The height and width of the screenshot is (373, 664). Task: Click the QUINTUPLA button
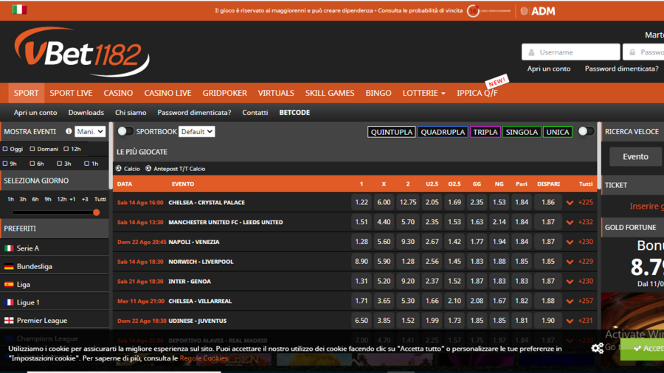pyautogui.click(x=391, y=132)
